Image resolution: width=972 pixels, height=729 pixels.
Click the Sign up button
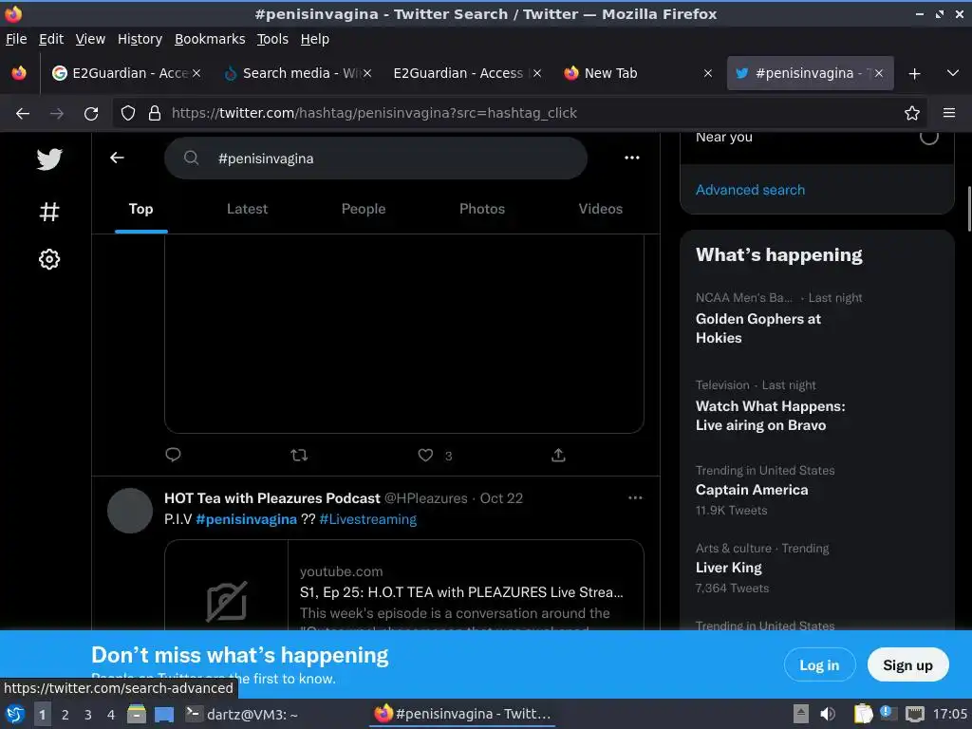point(907,665)
